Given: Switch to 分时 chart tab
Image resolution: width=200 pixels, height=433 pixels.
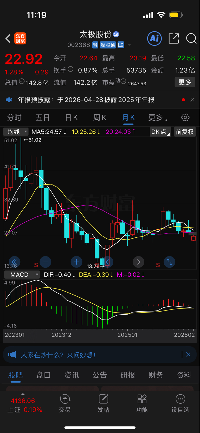Looking at the screenshot, I should click(x=14, y=118).
